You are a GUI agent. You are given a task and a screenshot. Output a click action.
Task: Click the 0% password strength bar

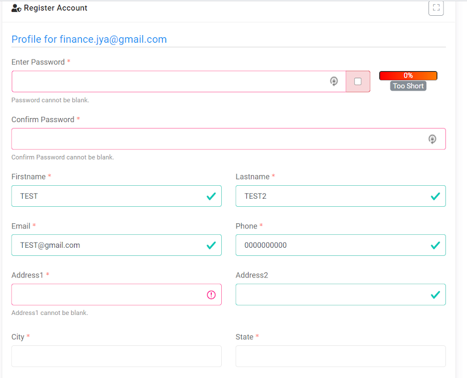point(408,76)
